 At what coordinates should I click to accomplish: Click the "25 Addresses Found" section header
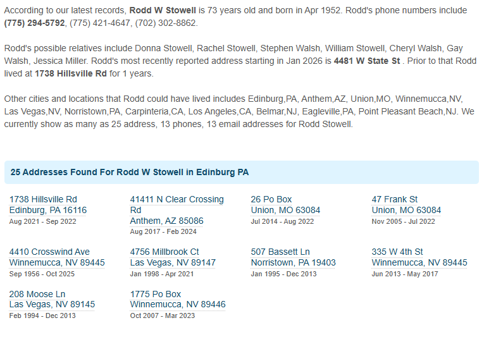pyautogui.click(x=130, y=173)
